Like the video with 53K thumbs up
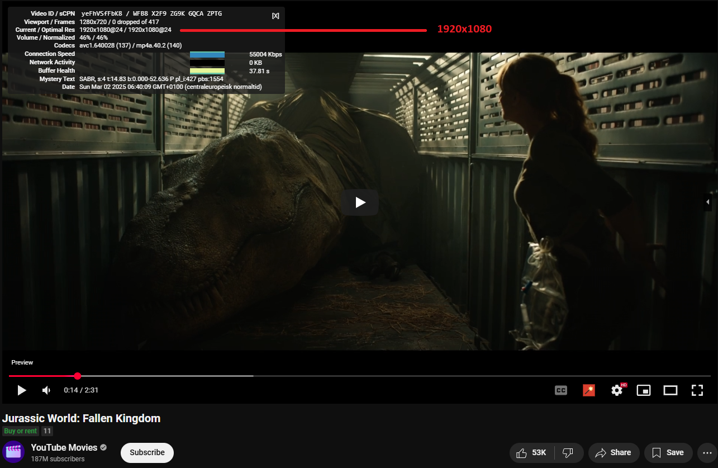The width and height of the screenshot is (718, 468). [x=531, y=452]
